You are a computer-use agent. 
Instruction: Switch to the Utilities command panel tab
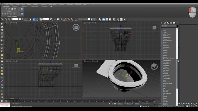pyautogui.click(x=177, y=23)
